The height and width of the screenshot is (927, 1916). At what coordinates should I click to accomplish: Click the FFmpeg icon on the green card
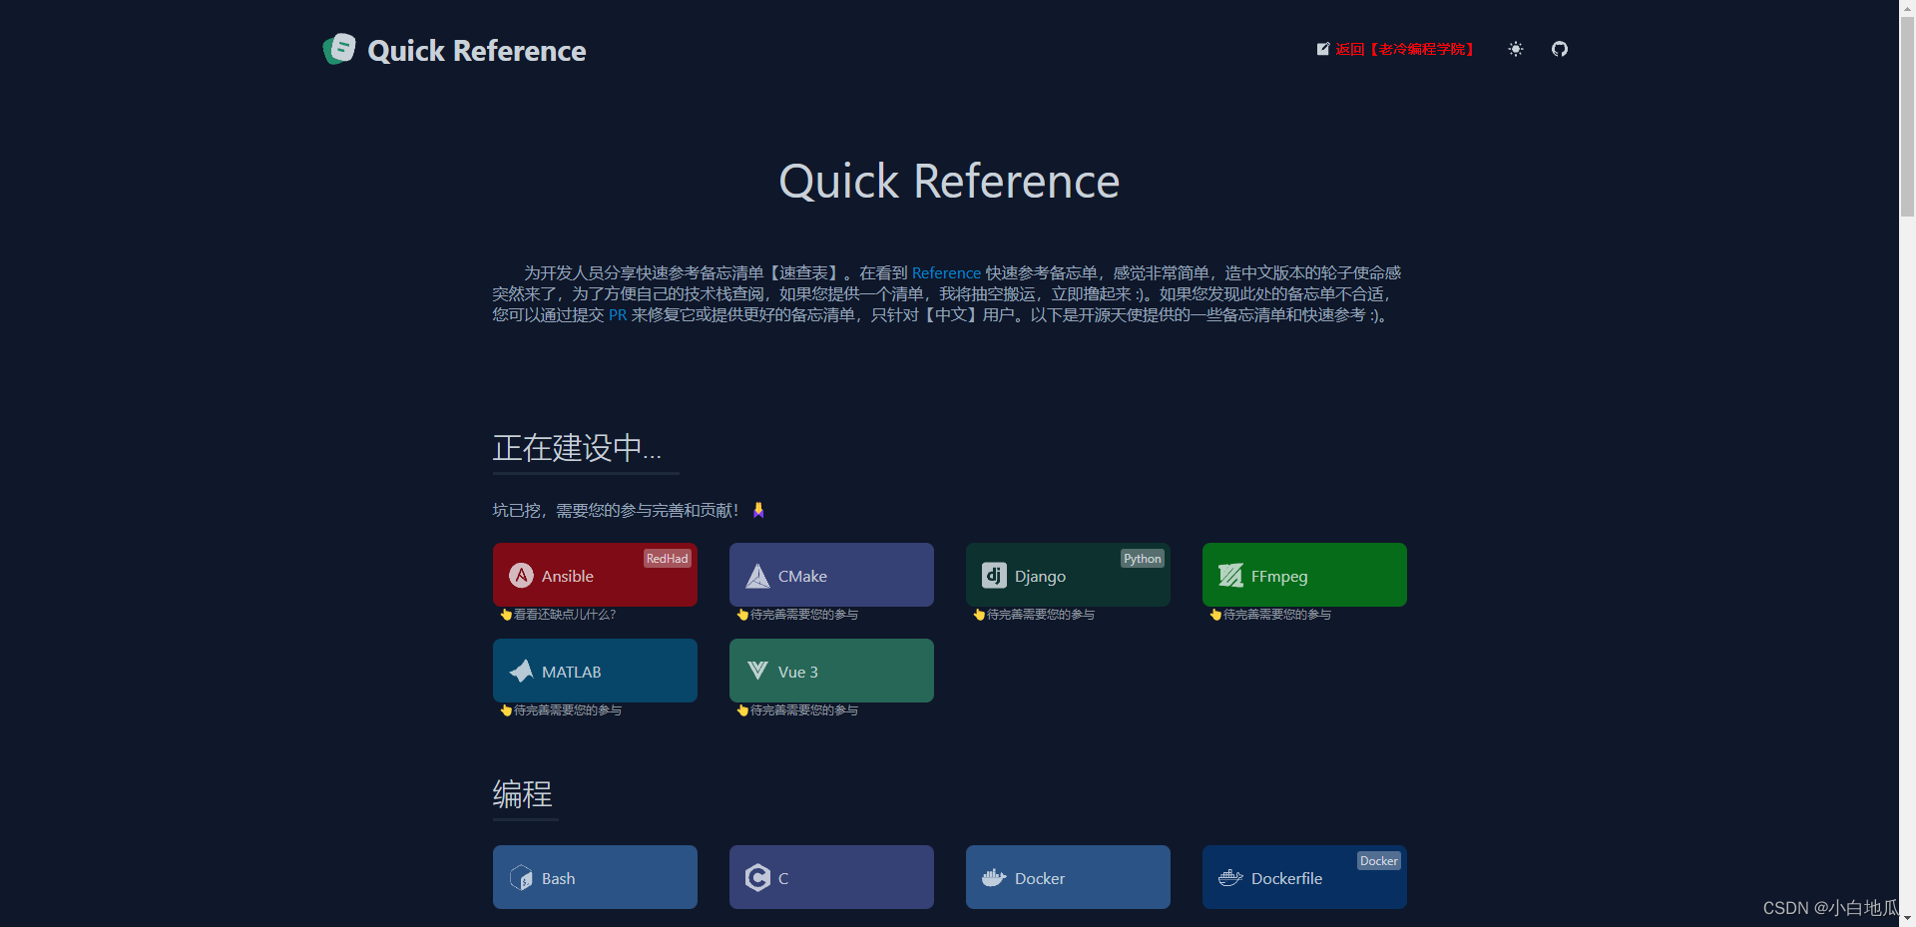pos(1229,575)
